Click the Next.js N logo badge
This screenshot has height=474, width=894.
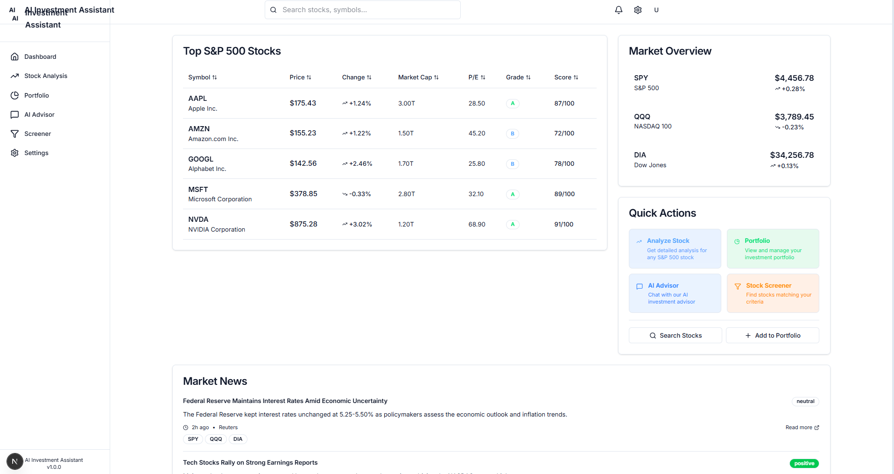click(14, 461)
